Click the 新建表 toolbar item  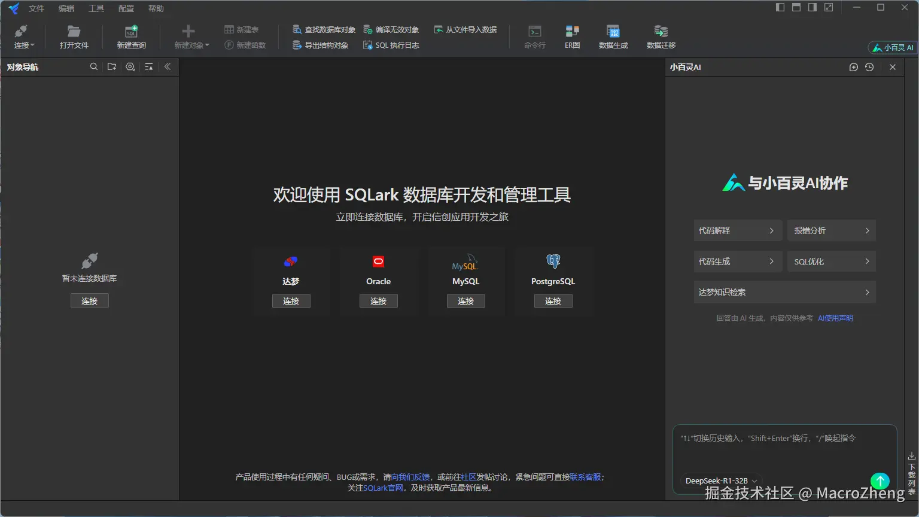point(242,29)
